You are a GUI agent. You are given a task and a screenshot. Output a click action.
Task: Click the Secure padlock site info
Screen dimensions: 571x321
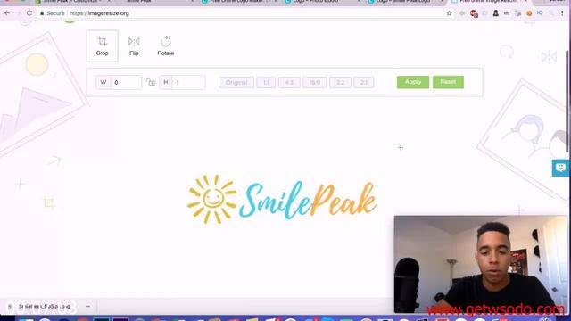point(52,13)
